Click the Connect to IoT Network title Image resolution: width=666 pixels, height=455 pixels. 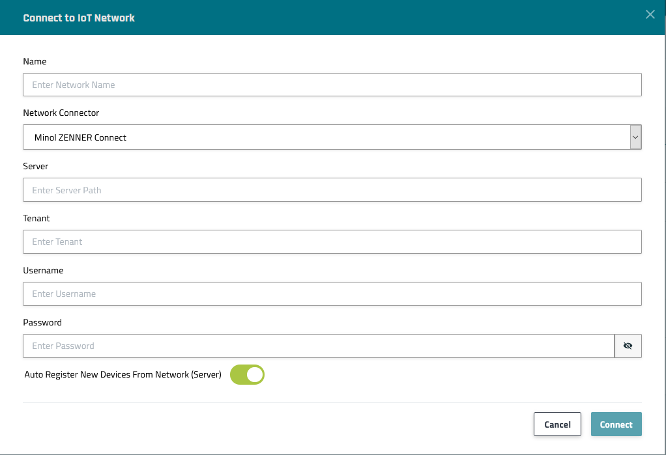point(79,18)
